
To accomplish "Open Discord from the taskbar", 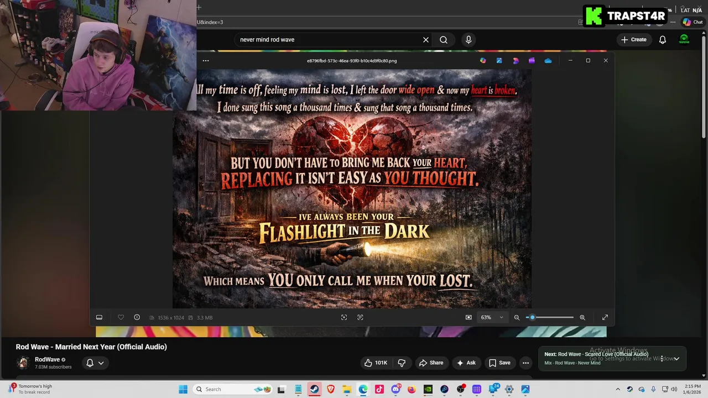I will point(395,389).
